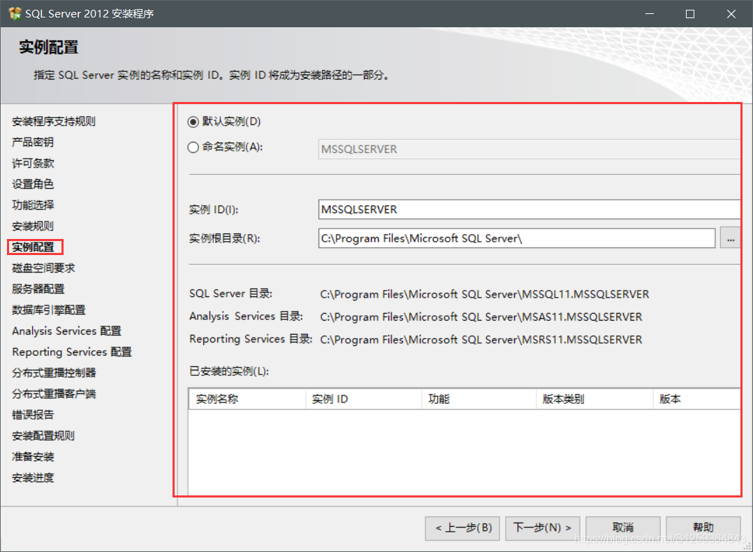Select the 命名实例(A) radio button
The width and height of the screenshot is (753, 552).
193,147
